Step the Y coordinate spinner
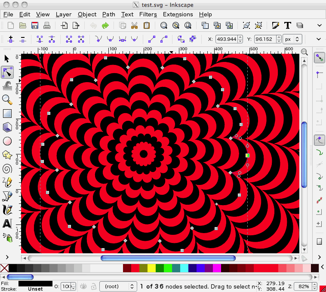Screen dimensions: 326x292 tap(279, 39)
